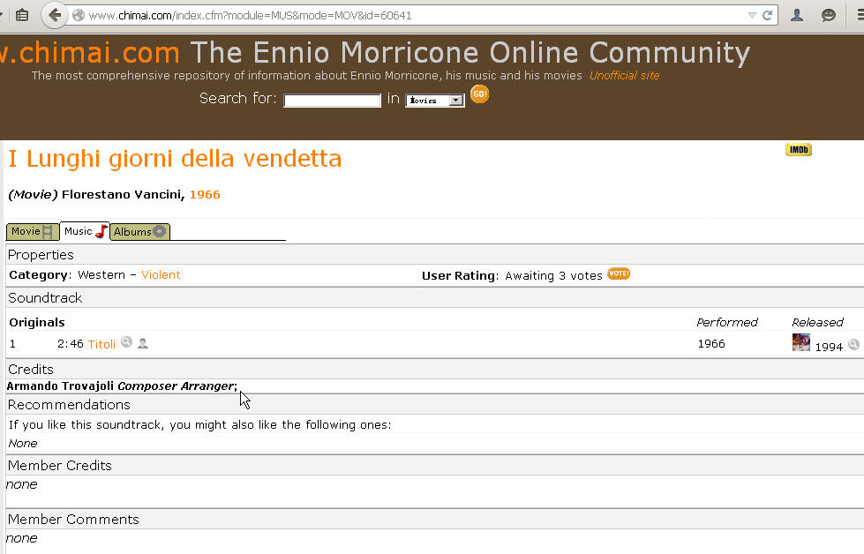This screenshot has width=864, height=554.
Task: Open the album cover thumbnail for 1994 release
Action: click(x=801, y=342)
